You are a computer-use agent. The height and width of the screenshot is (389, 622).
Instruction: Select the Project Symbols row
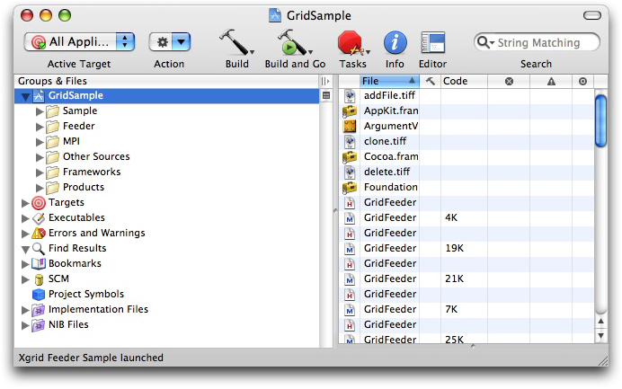pyautogui.click(x=166, y=295)
